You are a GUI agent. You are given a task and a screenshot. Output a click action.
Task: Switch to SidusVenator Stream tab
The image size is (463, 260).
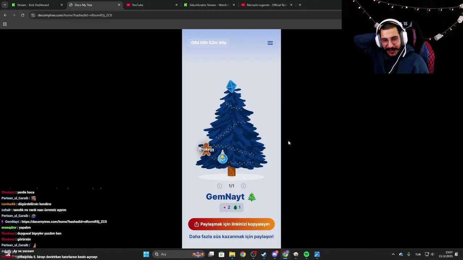pos(209,5)
